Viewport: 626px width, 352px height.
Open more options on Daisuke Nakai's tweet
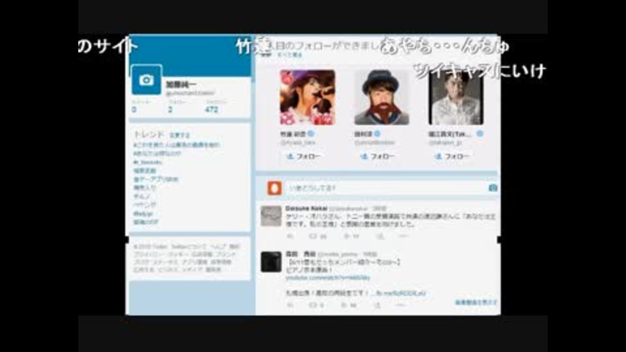point(404,236)
